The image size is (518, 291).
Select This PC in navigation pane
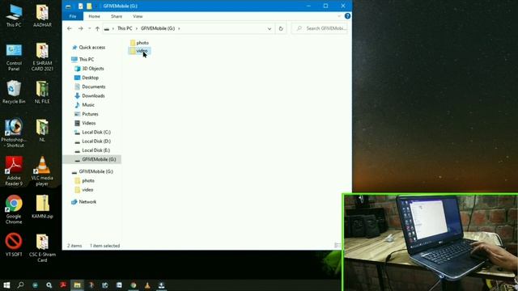(x=83, y=59)
